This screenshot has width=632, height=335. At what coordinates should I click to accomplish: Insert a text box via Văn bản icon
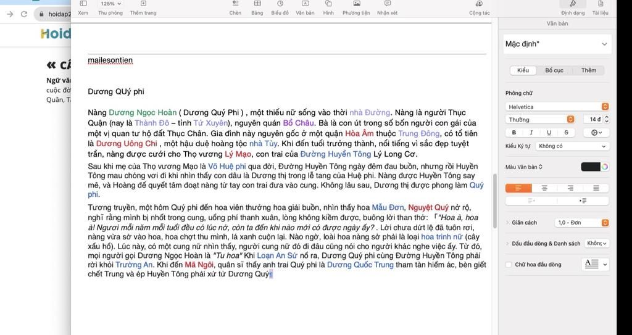point(305,4)
